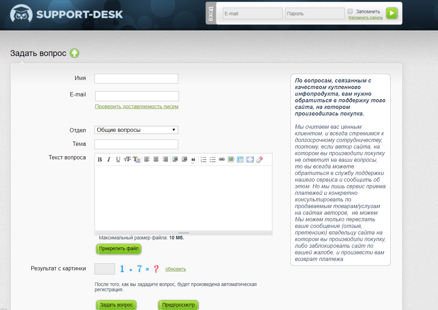Insert an image via the editor toolbar
Image resolution: width=438 pixels, height=310 pixels.
231,159
